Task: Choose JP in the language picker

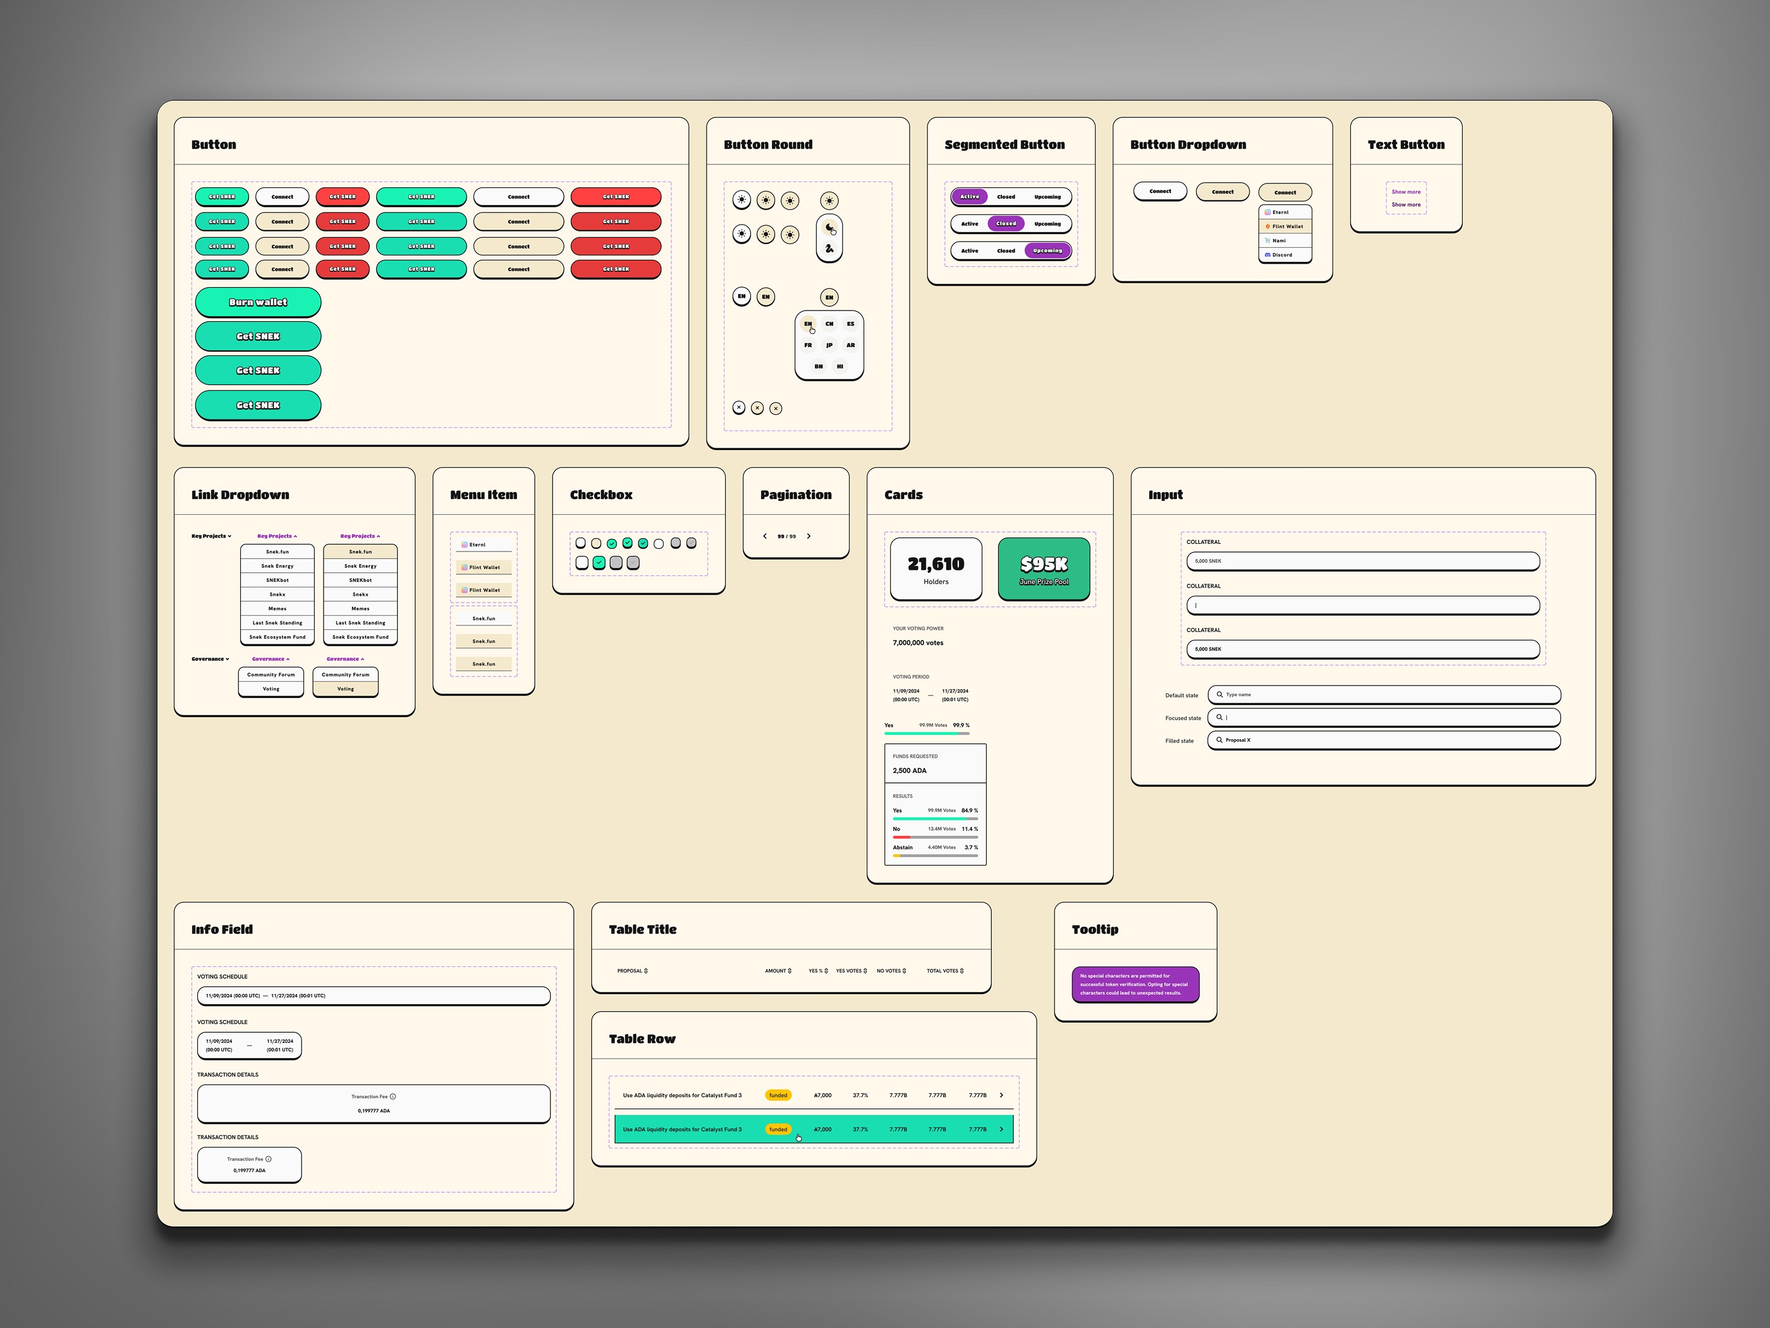Action: [x=829, y=345]
